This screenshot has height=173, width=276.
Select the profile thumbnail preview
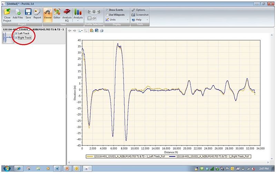point(8,37)
